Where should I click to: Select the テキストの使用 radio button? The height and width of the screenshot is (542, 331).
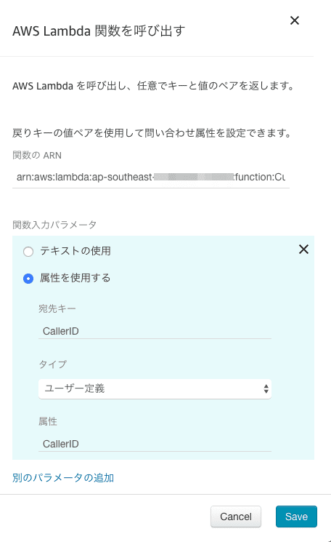pyautogui.click(x=28, y=251)
